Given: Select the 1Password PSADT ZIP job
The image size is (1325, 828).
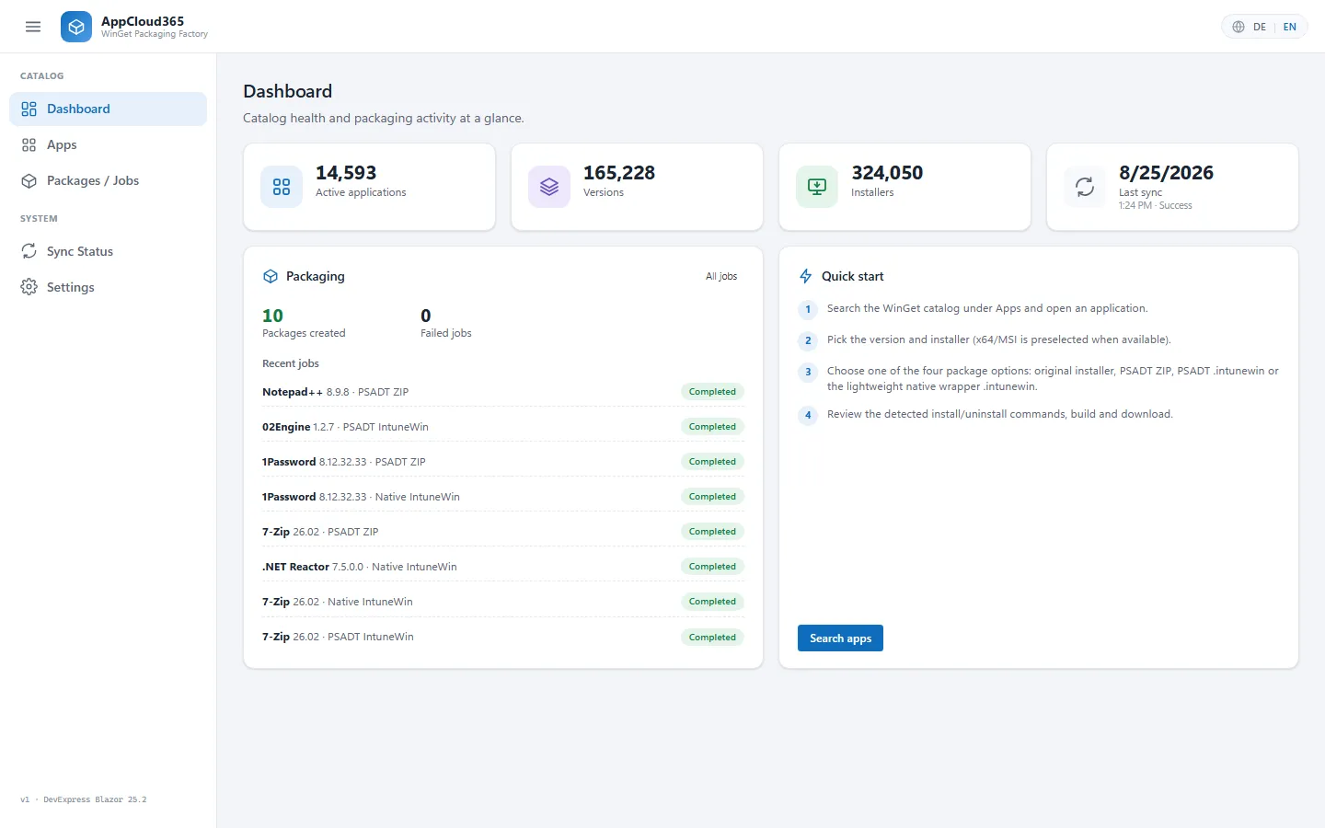Looking at the screenshot, I should coord(503,462).
